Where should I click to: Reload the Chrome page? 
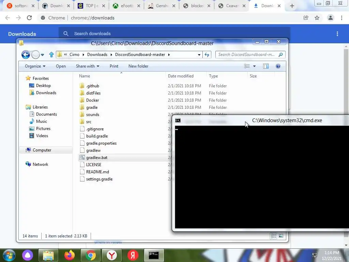click(29, 18)
